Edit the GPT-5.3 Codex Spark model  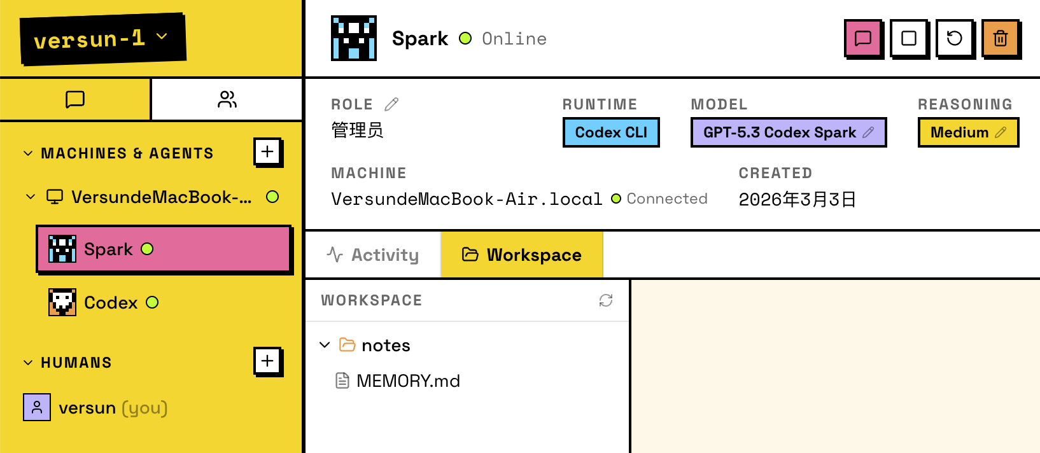pyautogui.click(x=868, y=132)
